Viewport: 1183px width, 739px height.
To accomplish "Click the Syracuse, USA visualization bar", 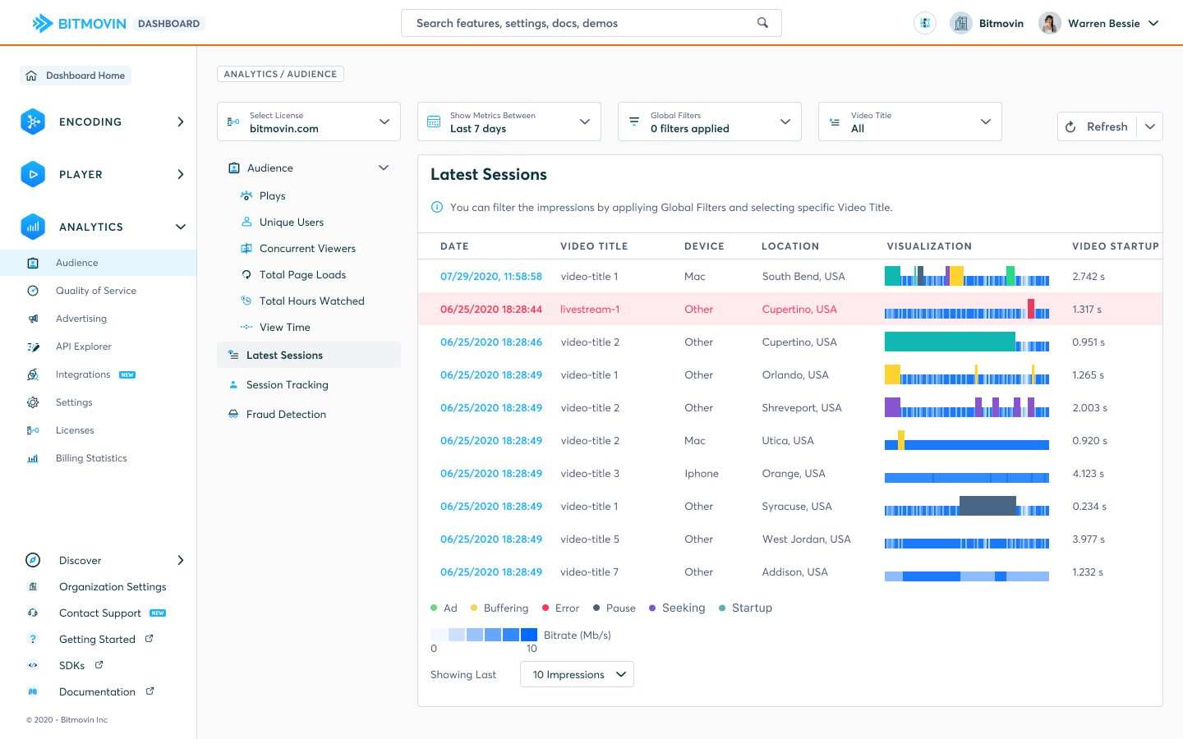I will point(967,506).
